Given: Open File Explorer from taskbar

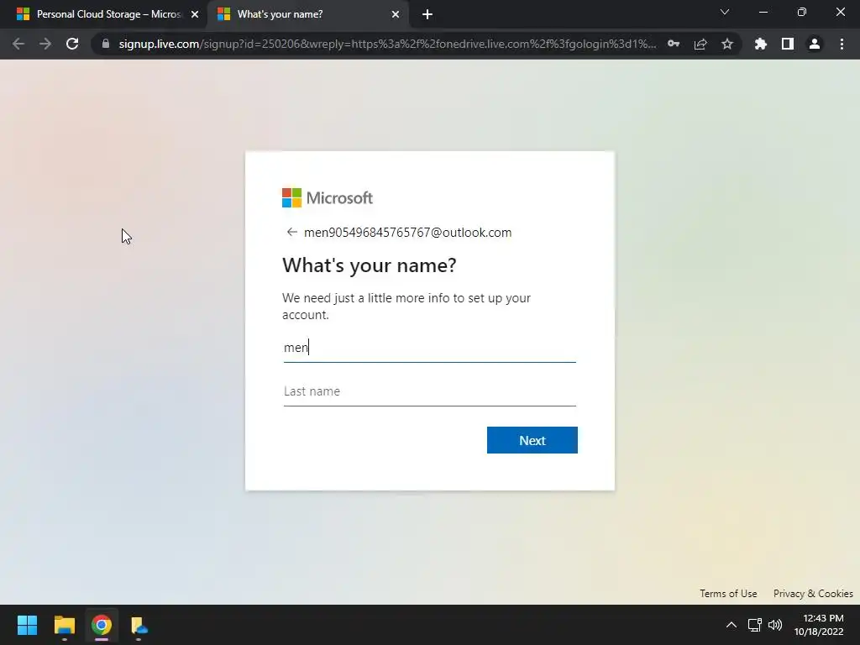Looking at the screenshot, I should pyautogui.click(x=64, y=625).
